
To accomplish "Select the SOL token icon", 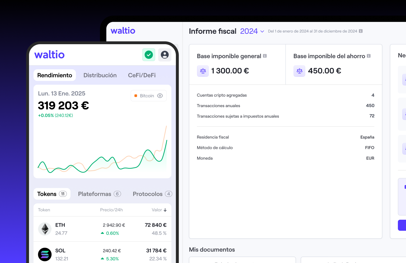I will tap(45, 254).
